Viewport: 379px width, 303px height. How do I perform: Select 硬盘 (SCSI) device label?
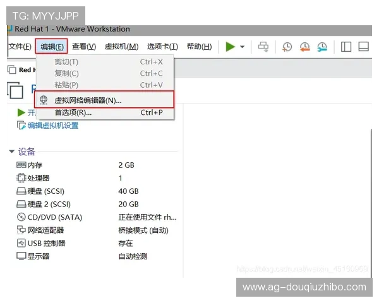tap(46, 191)
